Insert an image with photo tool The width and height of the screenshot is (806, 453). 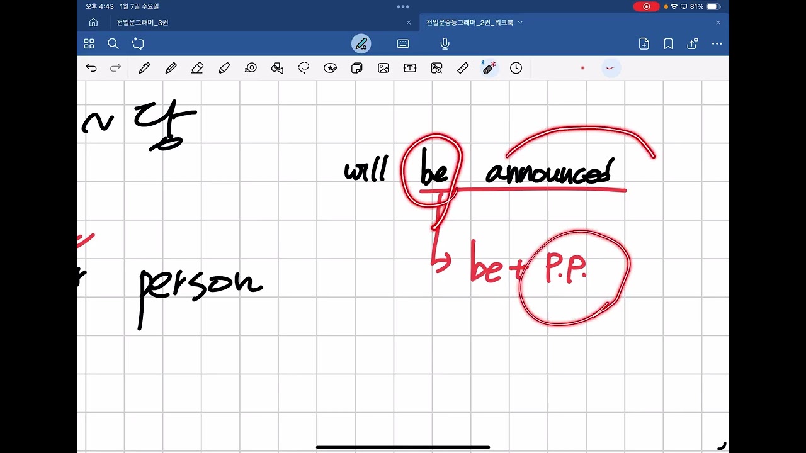[383, 68]
